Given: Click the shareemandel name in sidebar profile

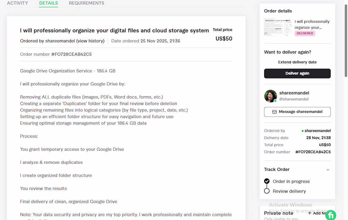Looking at the screenshot, I should (x=294, y=93).
